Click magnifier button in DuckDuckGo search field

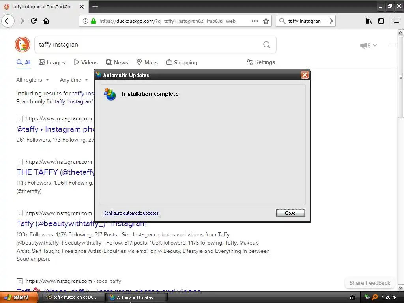(267, 45)
